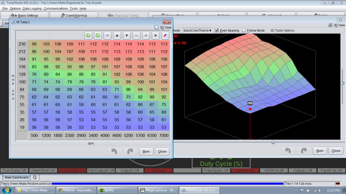Enable 3D View checkbox in VE Table window
346x194 pixels.
157,27
